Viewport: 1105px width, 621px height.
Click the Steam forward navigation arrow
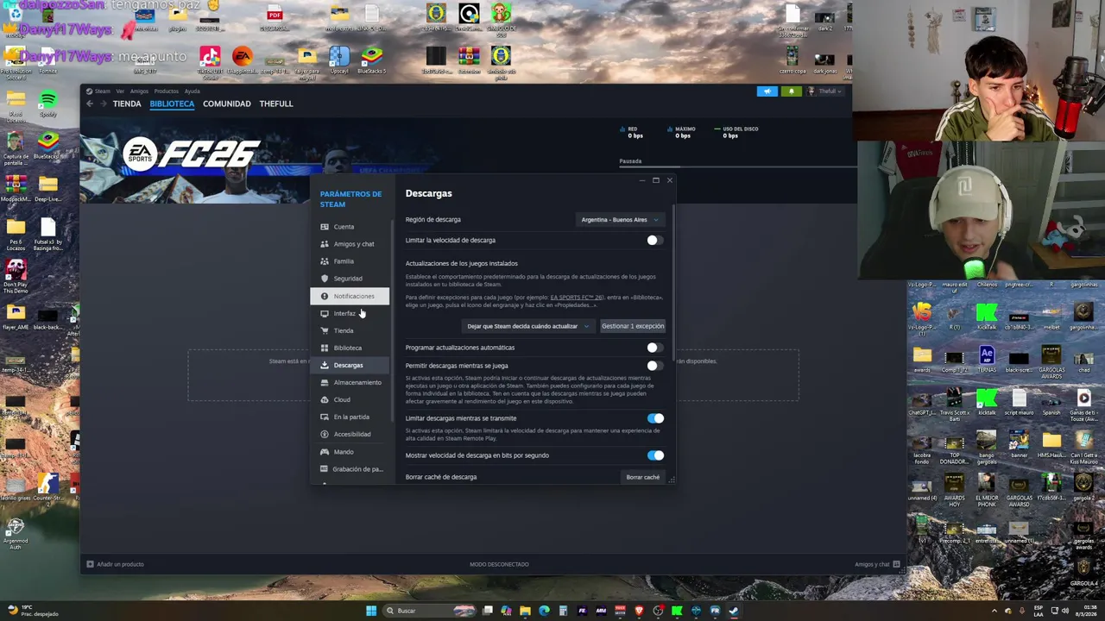[104, 103]
